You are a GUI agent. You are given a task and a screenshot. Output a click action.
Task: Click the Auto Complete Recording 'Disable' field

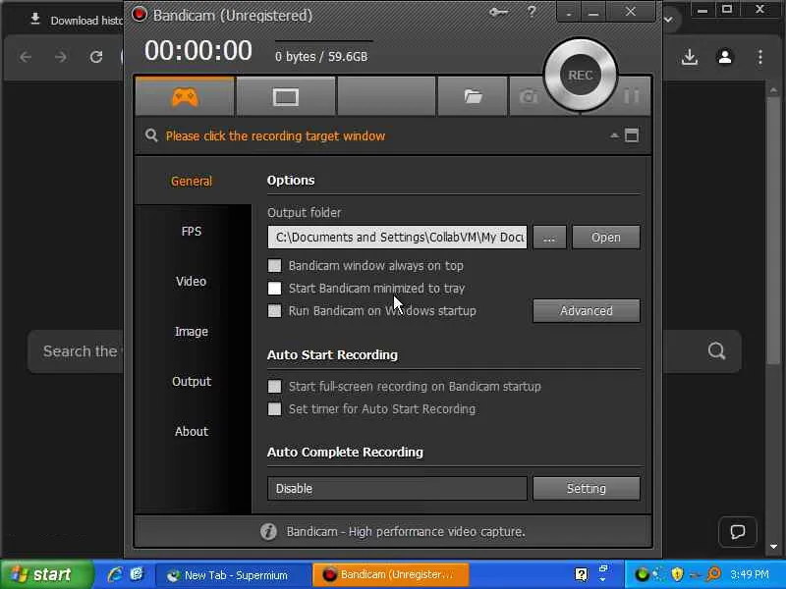(x=398, y=488)
